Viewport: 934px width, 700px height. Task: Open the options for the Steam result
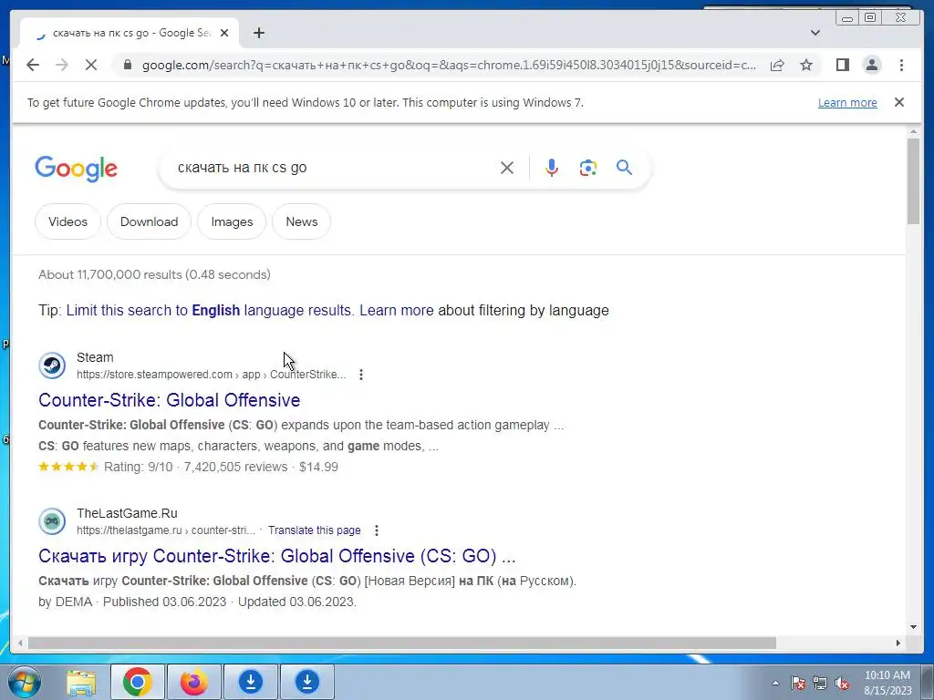tap(361, 375)
